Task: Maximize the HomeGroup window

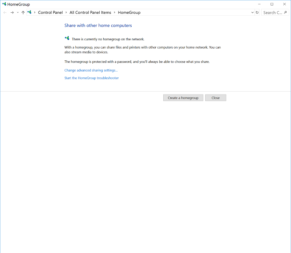Action: (x=272, y=4)
